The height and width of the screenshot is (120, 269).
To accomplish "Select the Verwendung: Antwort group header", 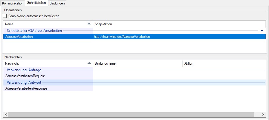I will click(24, 82).
